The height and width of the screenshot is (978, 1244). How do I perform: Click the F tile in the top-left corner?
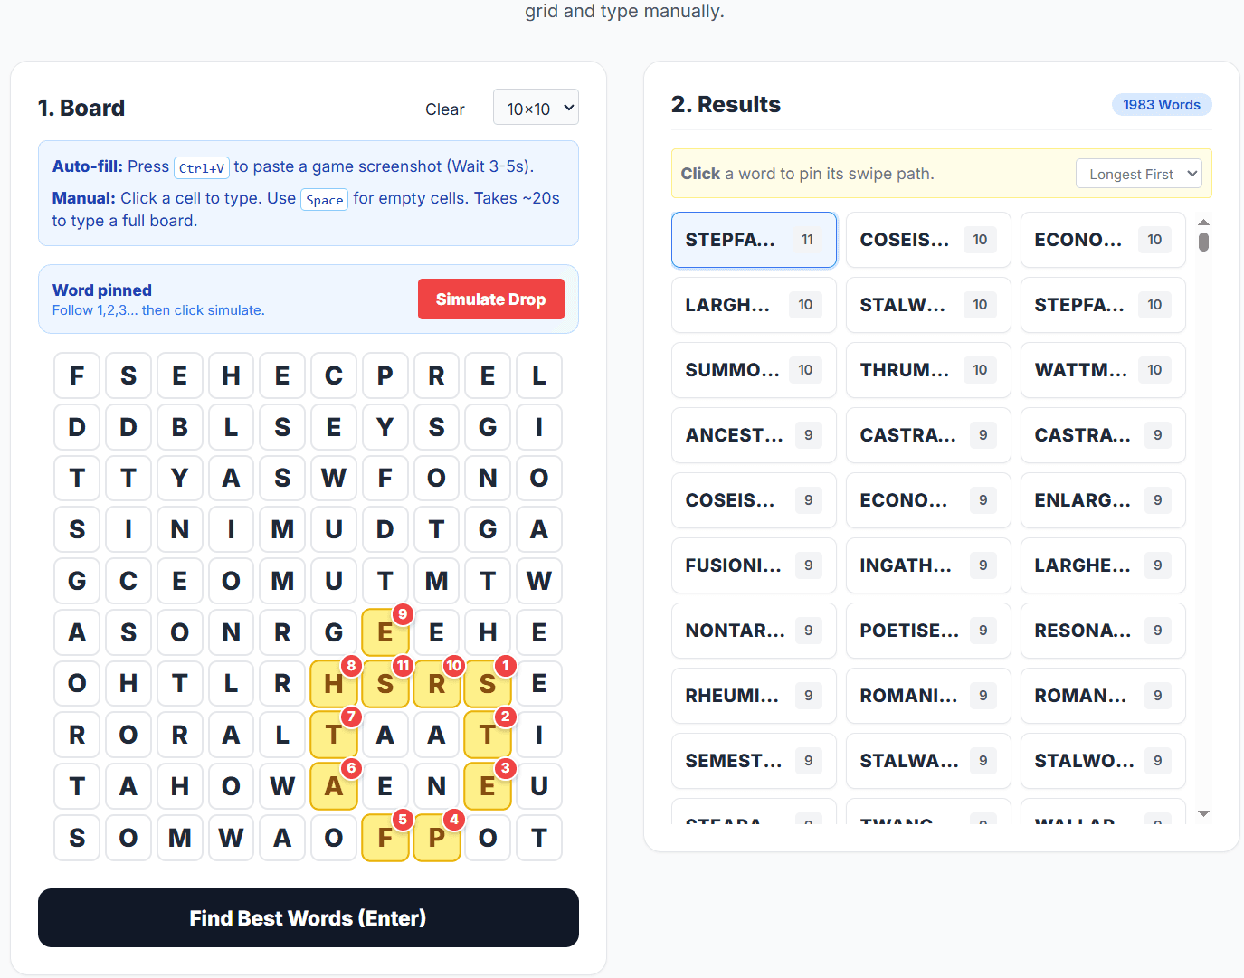coord(76,375)
